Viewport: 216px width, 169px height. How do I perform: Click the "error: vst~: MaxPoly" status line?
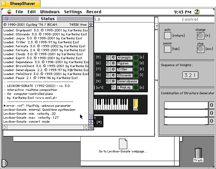pyautogui.click(x=37, y=106)
